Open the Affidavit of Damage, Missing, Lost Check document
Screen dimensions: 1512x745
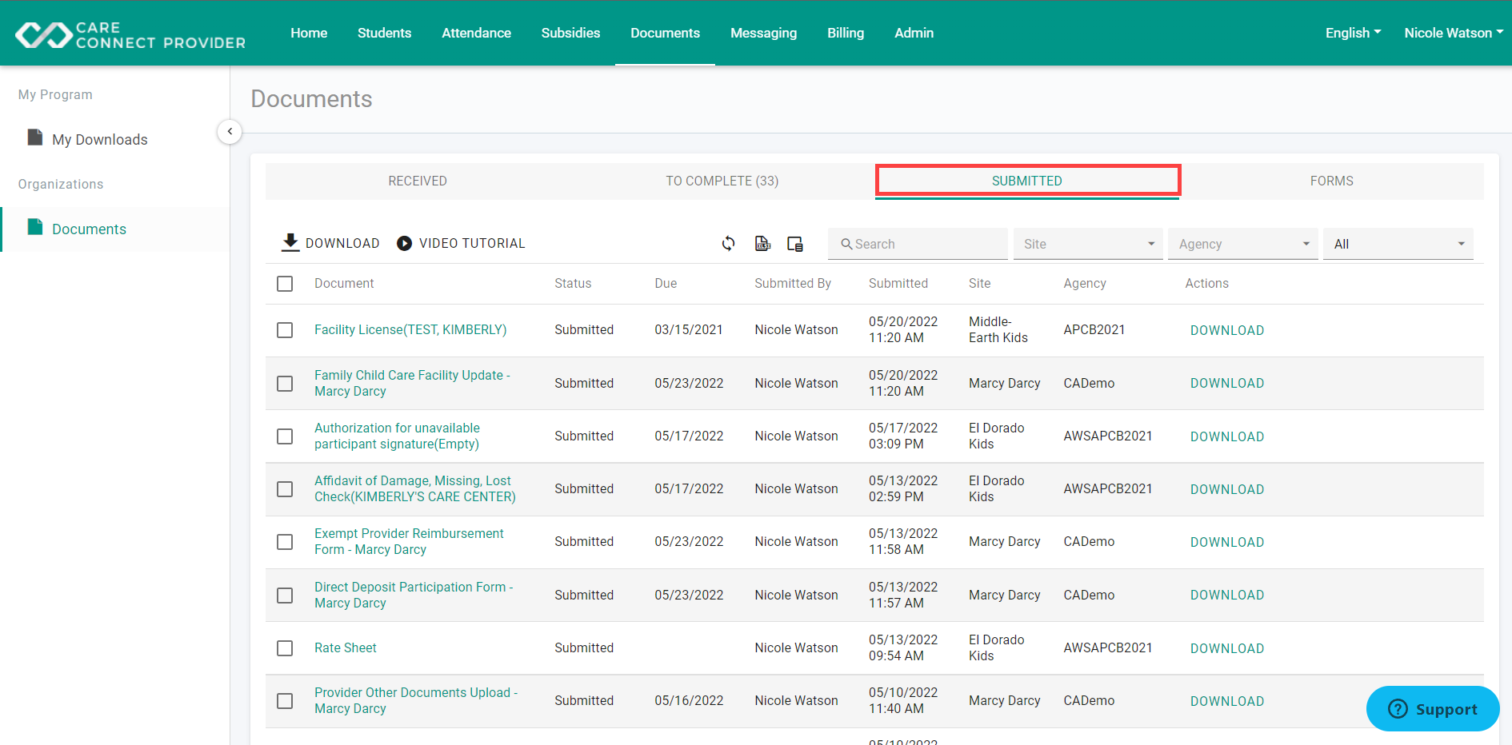[x=415, y=488]
